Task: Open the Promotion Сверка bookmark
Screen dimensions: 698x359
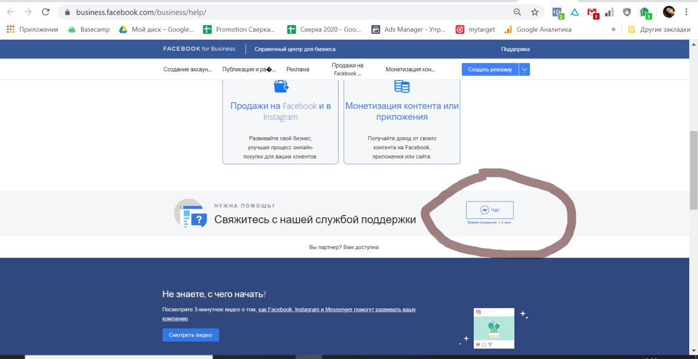Action: coord(239,29)
